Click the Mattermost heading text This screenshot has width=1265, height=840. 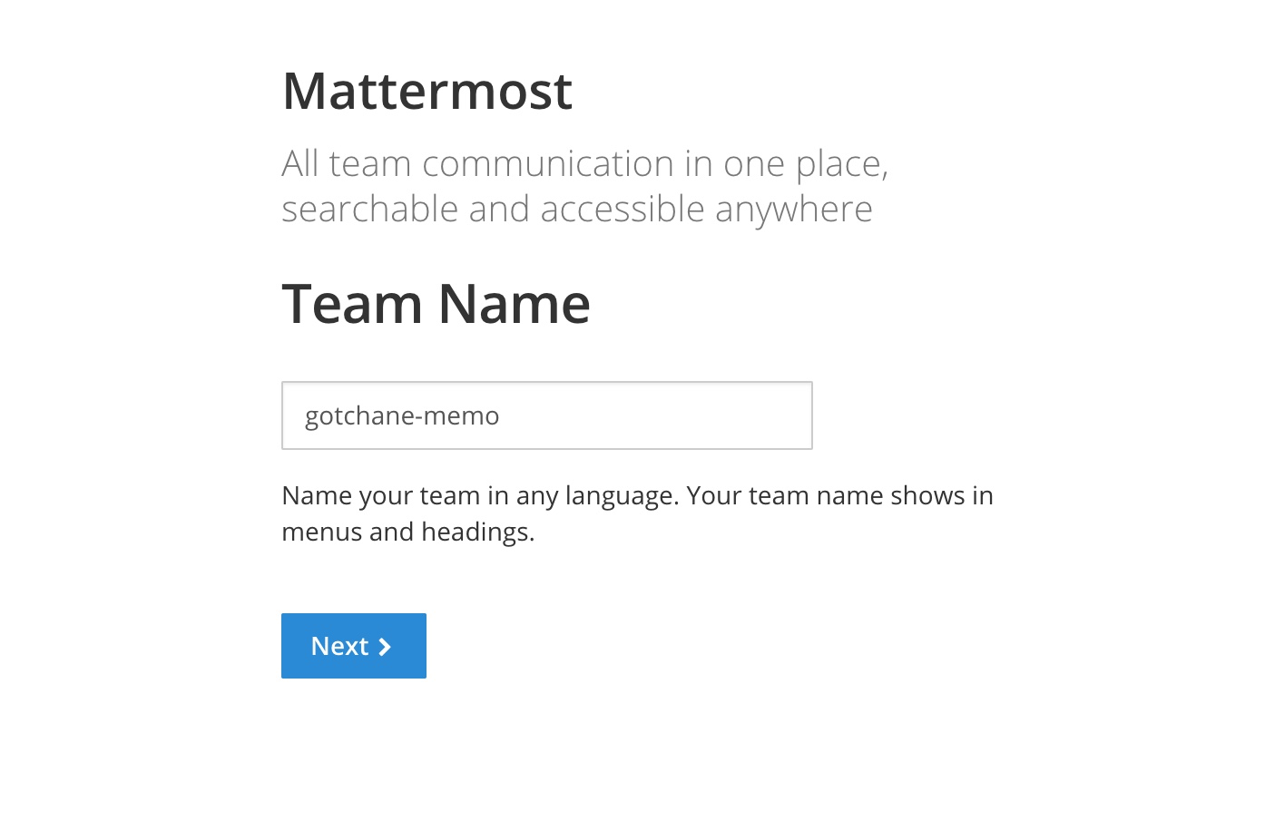coord(427,91)
